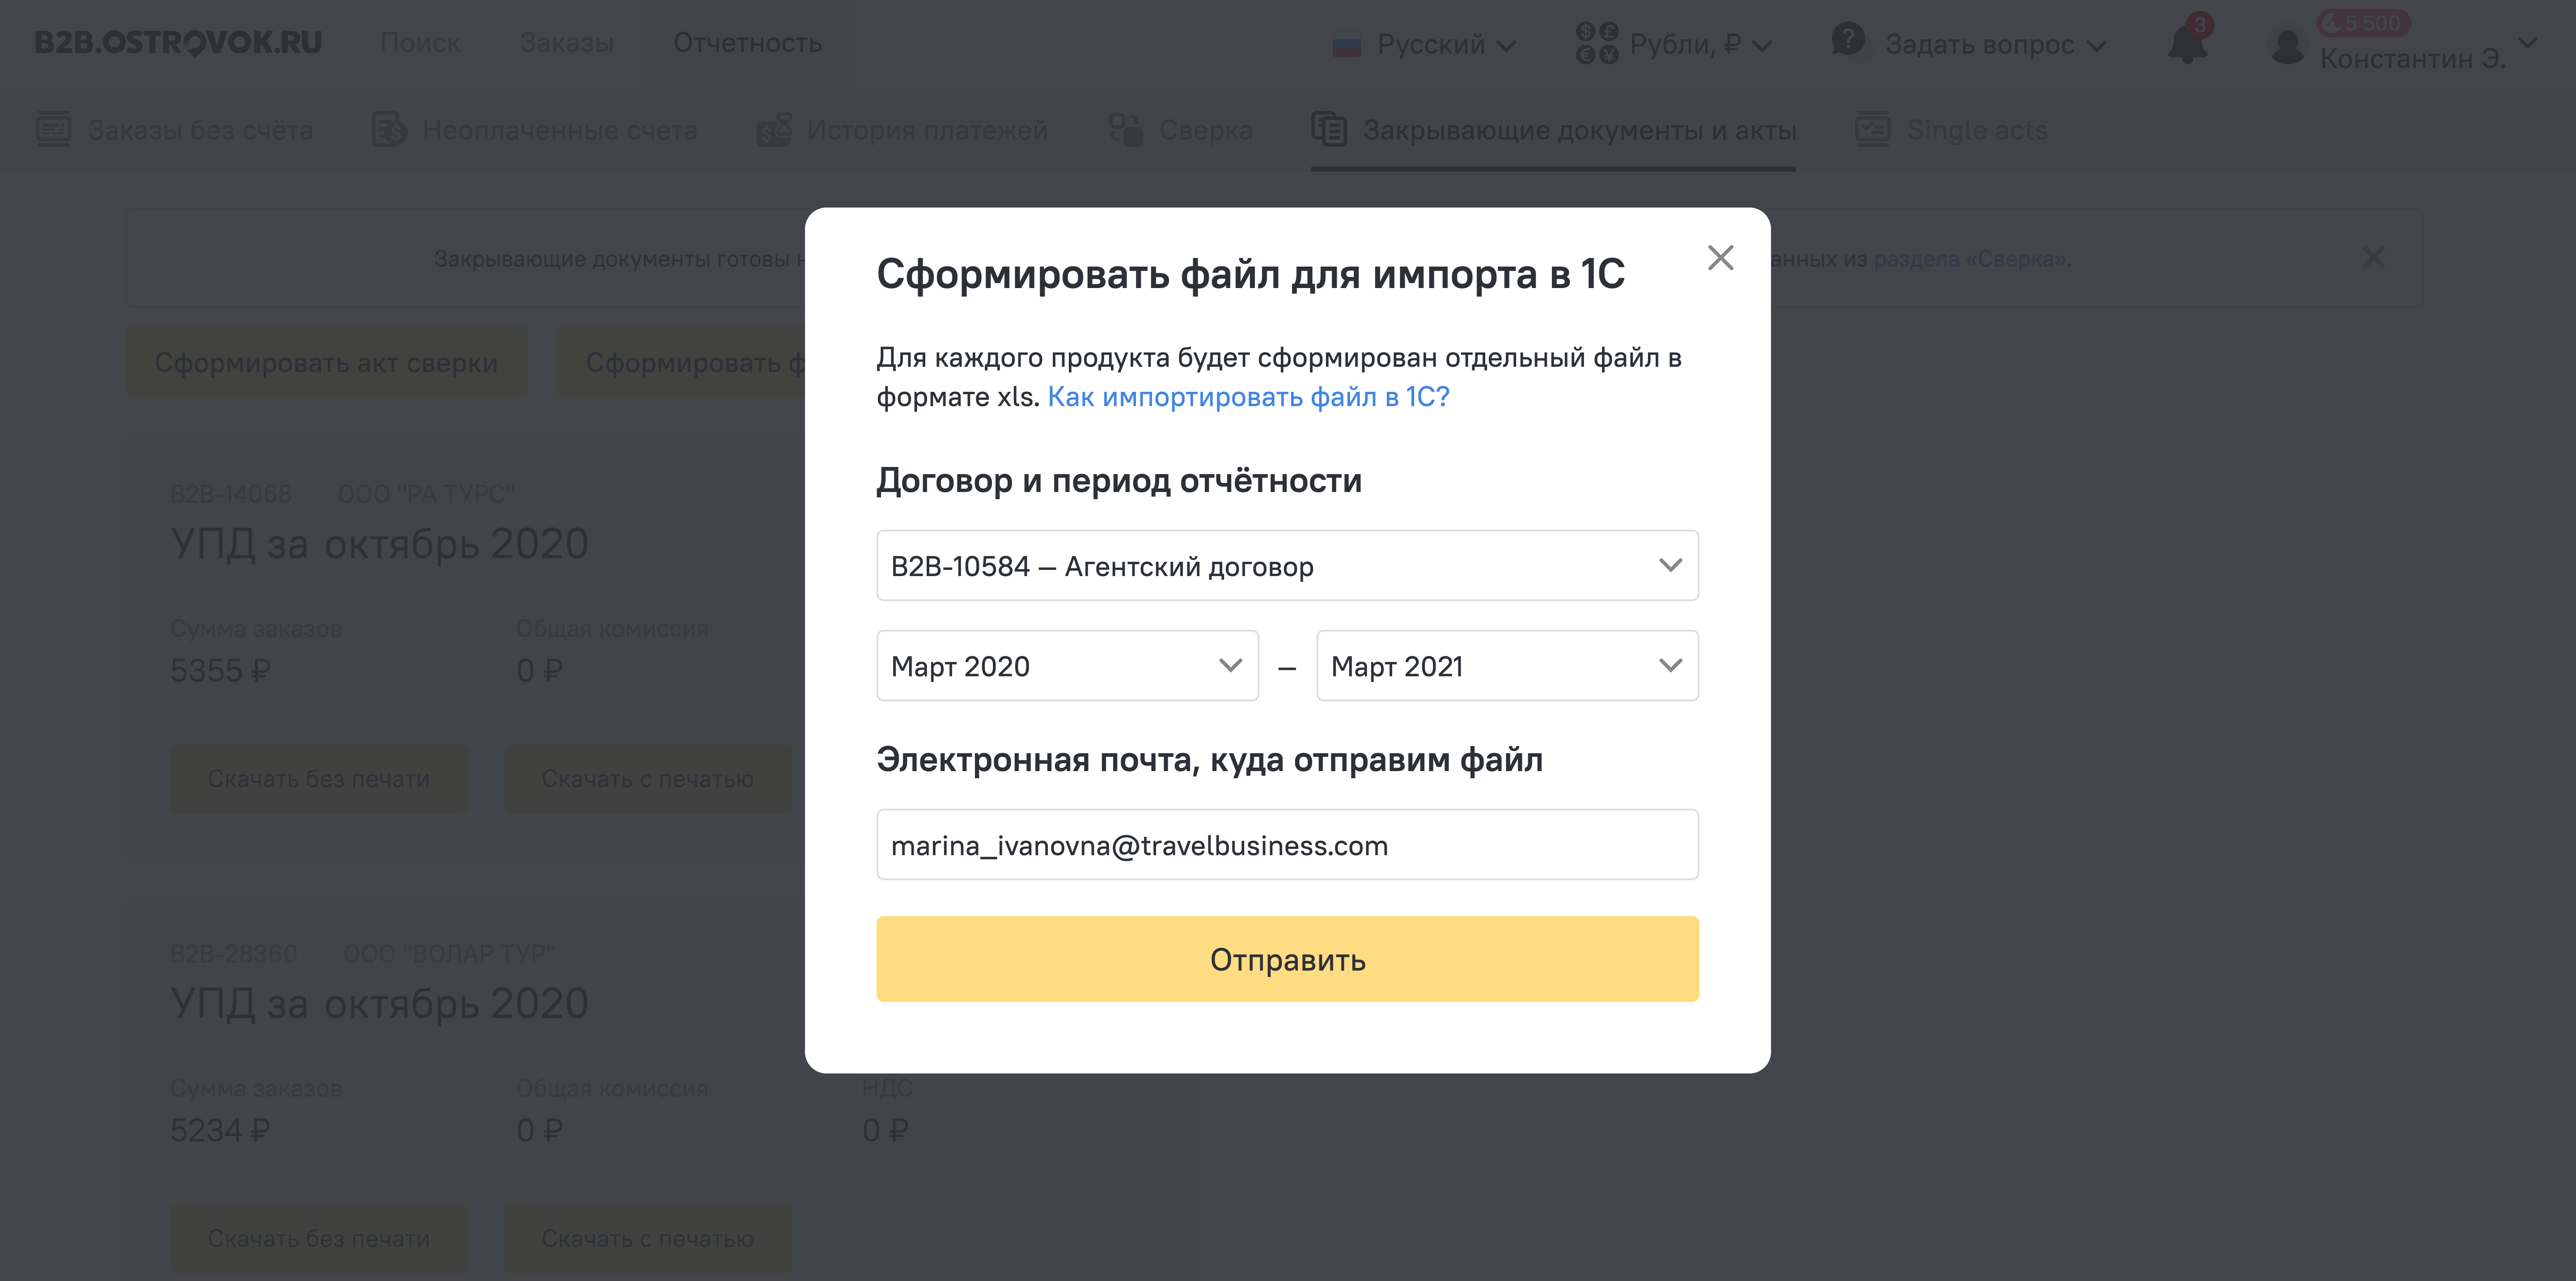Click the email address input field
Image resolution: width=2576 pixels, height=1281 pixels.
(x=1287, y=845)
